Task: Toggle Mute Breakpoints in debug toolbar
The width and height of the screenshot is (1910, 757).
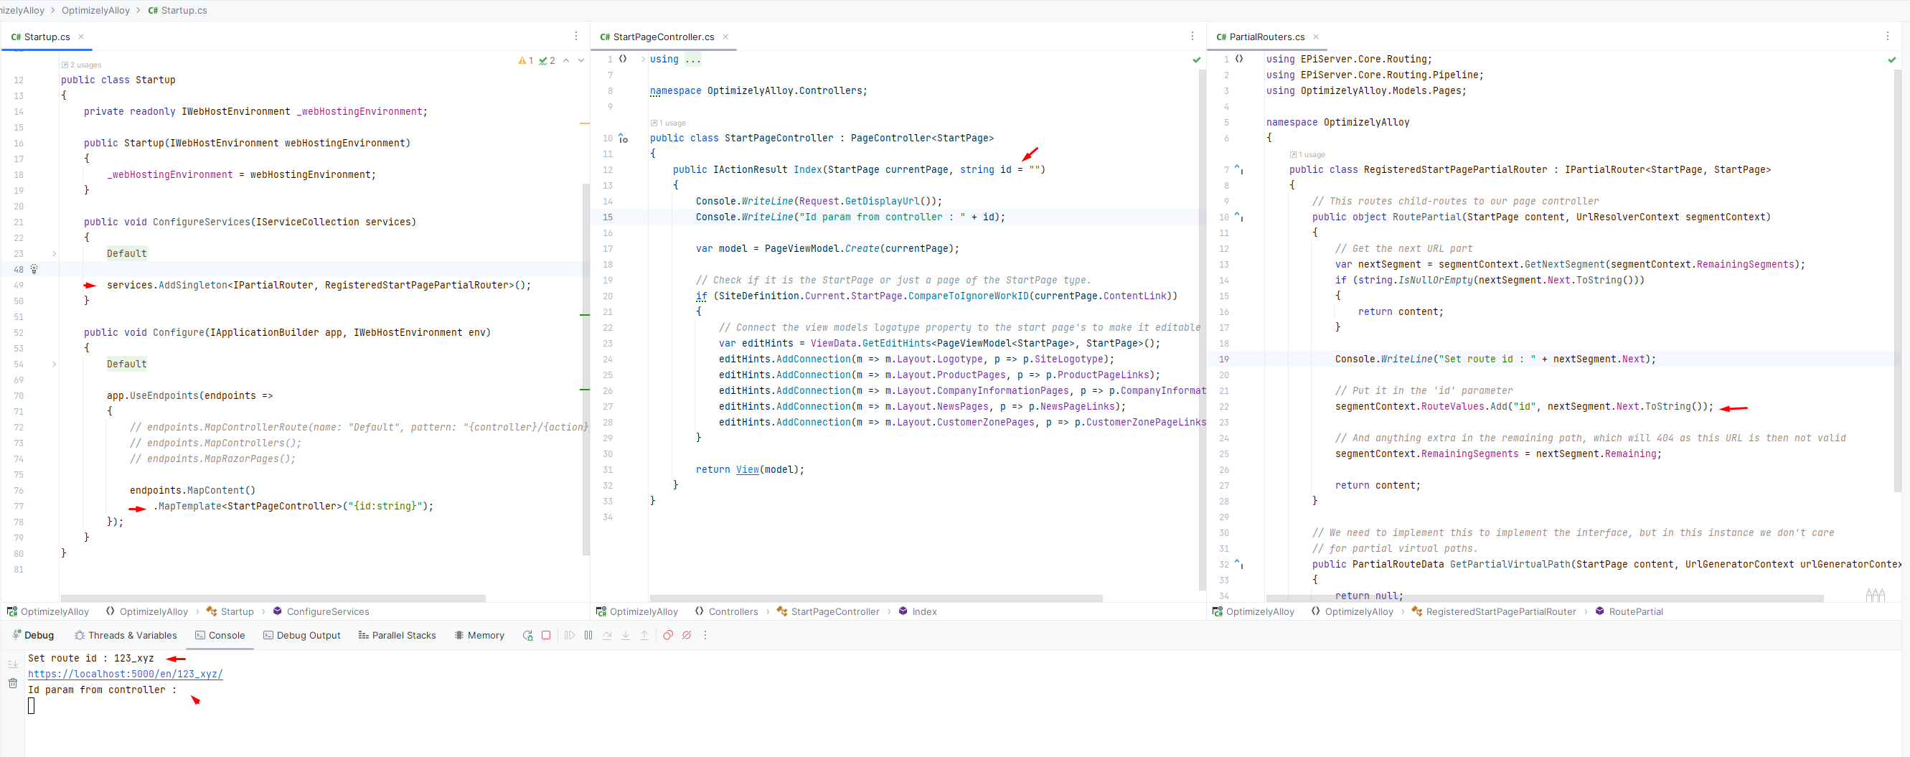Action: (687, 636)
